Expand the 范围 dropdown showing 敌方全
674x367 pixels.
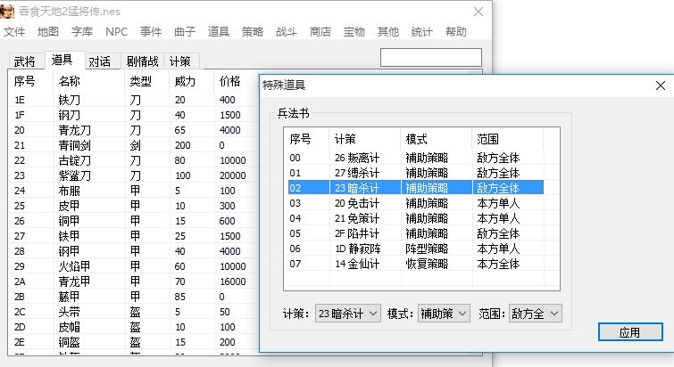click(535, 314)
